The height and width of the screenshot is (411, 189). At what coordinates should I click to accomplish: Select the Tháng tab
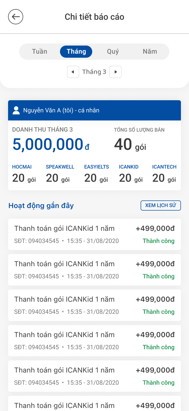pos(76,52)
